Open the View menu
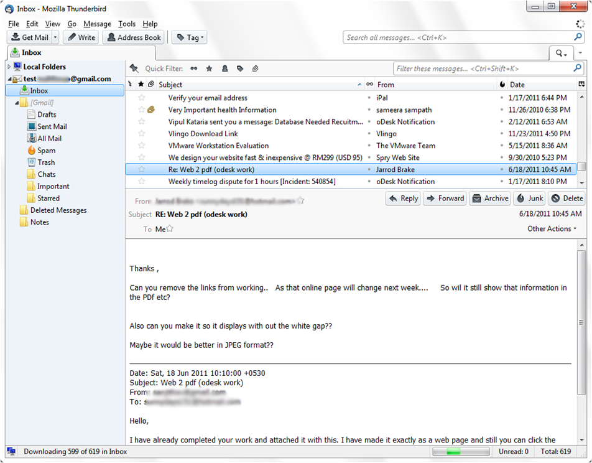The height and width of the screenshot is (463, 592). coord(52,24)
